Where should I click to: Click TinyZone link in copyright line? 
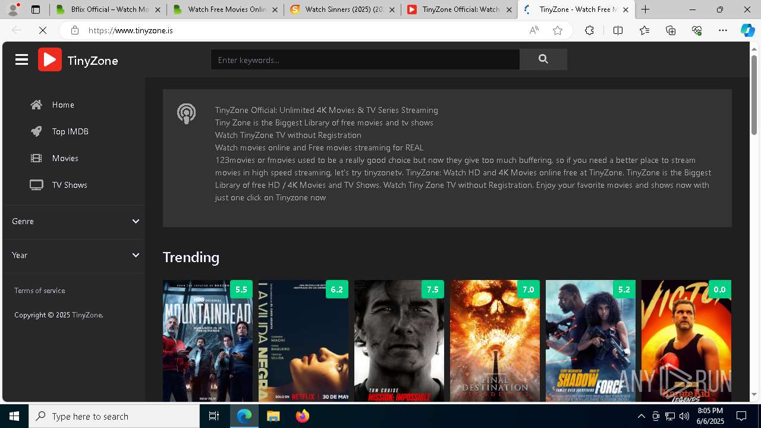(x=87, y=315)
